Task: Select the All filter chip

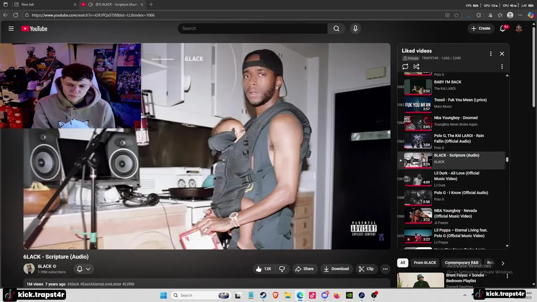Action: click(x=403, y=263)
